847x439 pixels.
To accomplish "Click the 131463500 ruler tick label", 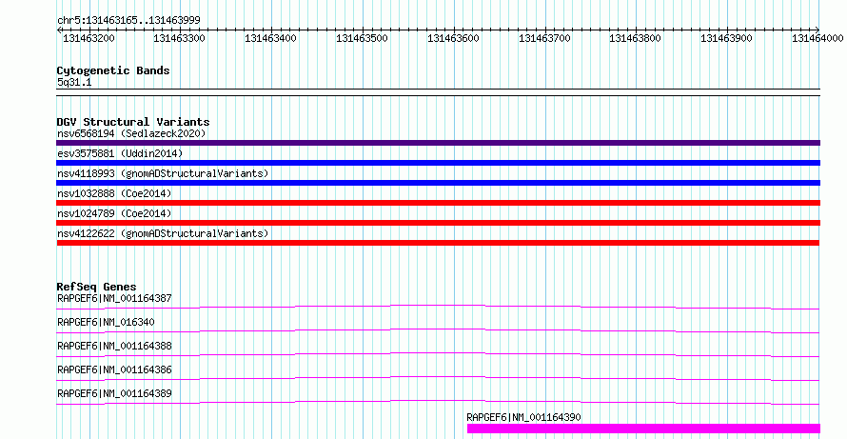I will (x=362, y=39).
